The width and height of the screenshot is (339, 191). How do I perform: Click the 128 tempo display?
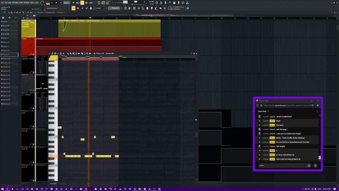[x=66, y=3]
